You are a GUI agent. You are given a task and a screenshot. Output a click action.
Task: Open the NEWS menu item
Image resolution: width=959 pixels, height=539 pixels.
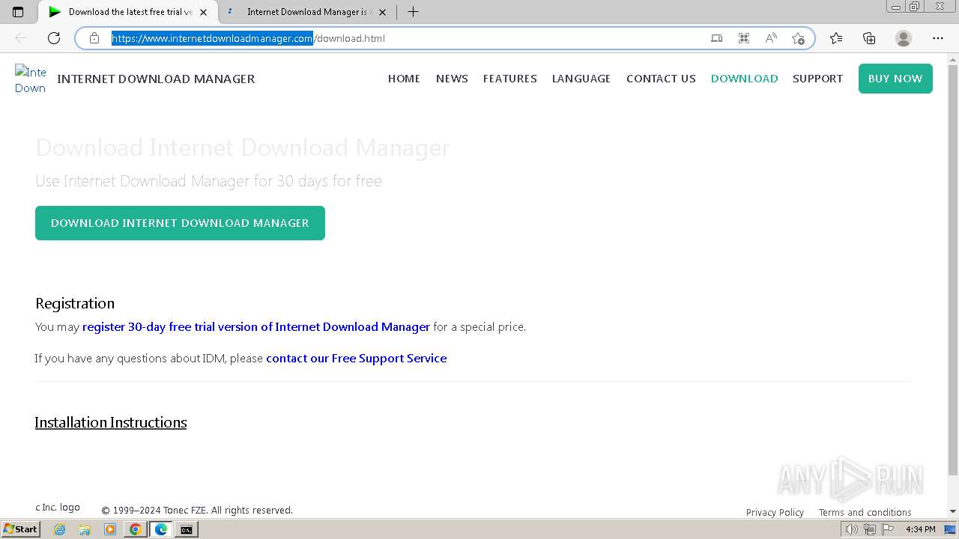click(452, 79)
